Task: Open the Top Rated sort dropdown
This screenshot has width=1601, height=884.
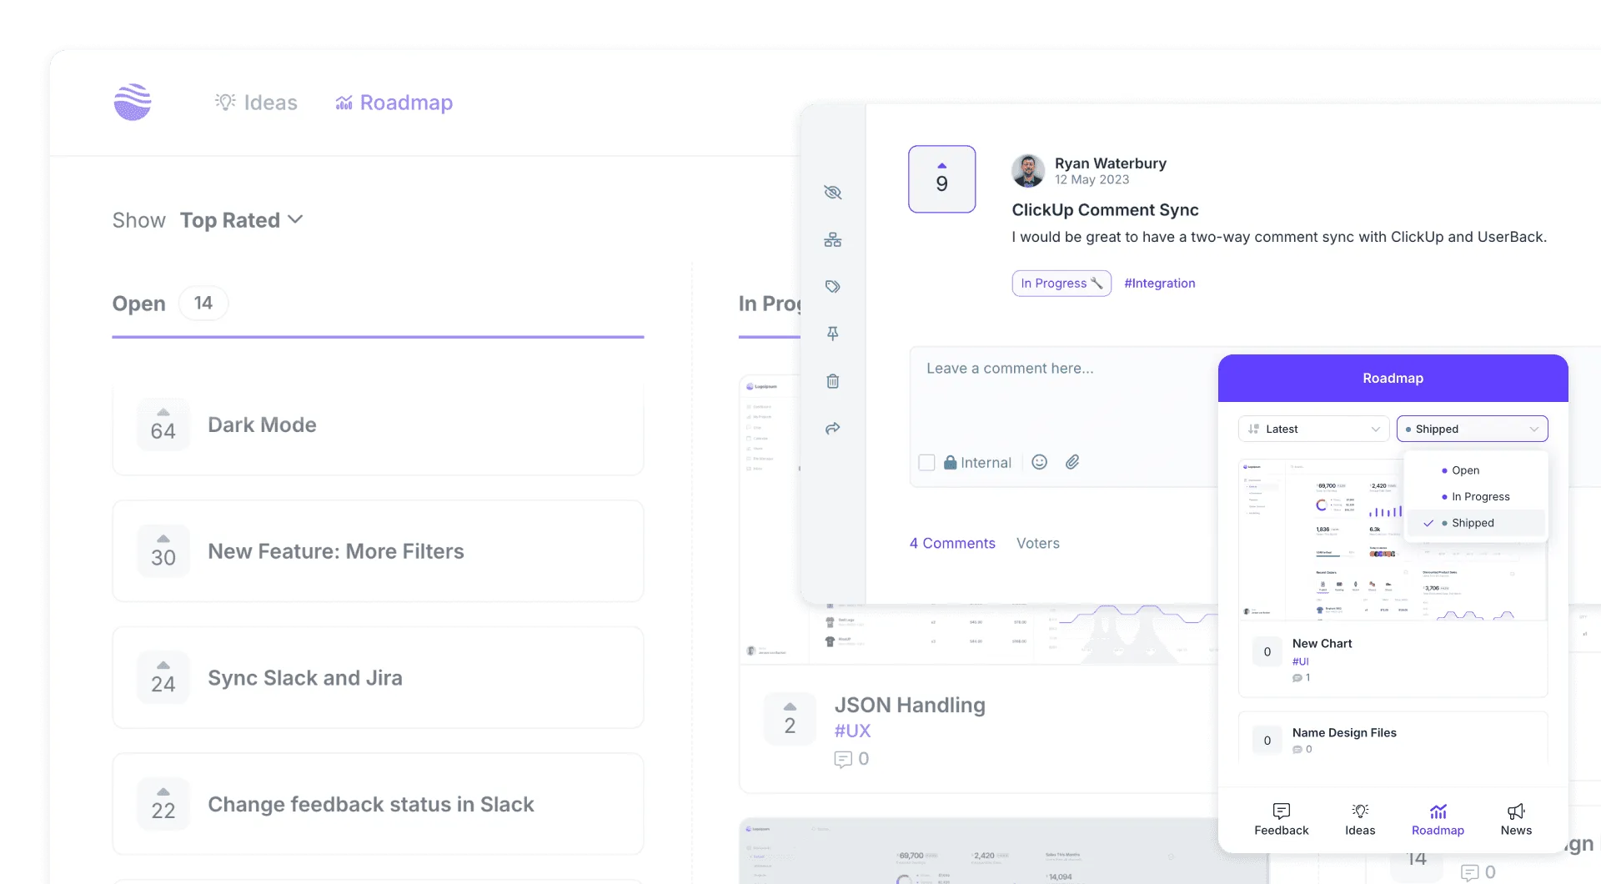Action: coord(241,220)
